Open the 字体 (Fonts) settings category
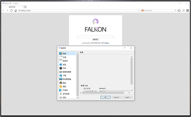Image resolution: width=191 pixels, height=117 pixels. (x=64, y=68)
